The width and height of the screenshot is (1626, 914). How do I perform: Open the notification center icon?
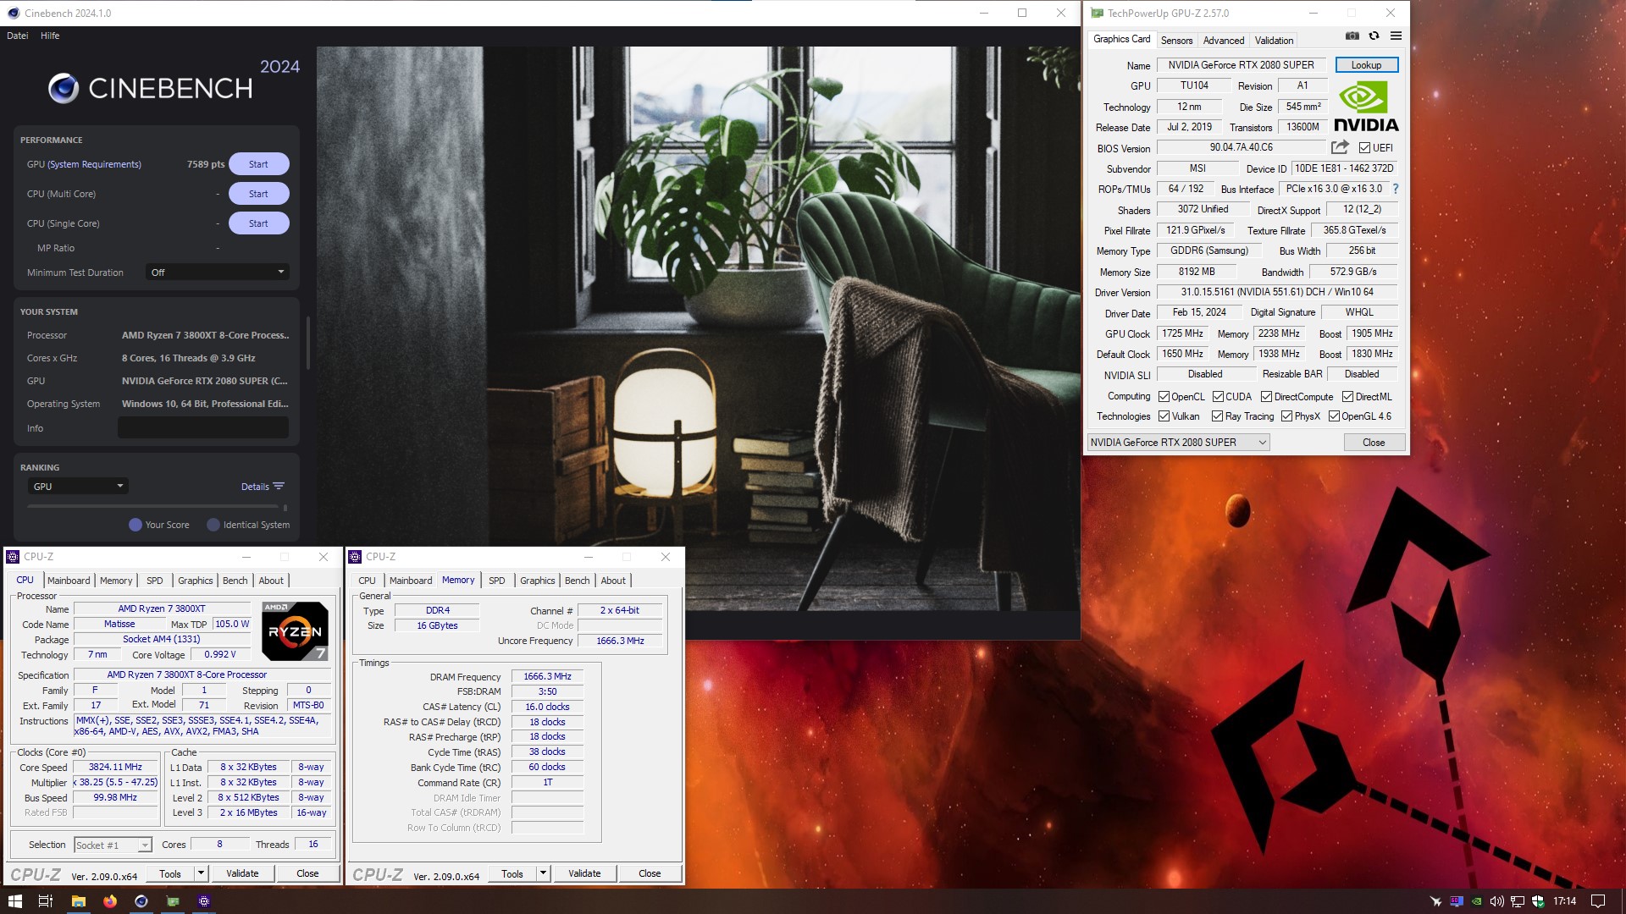pos(1598,901)
